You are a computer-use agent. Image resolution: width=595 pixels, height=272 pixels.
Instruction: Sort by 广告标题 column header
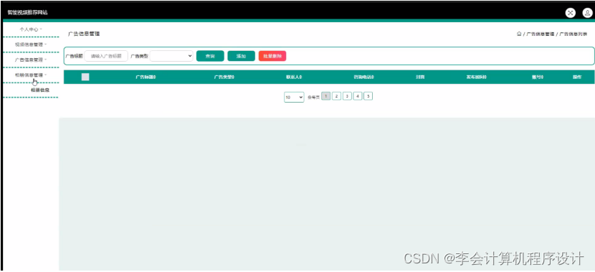[x=146, y=77]
